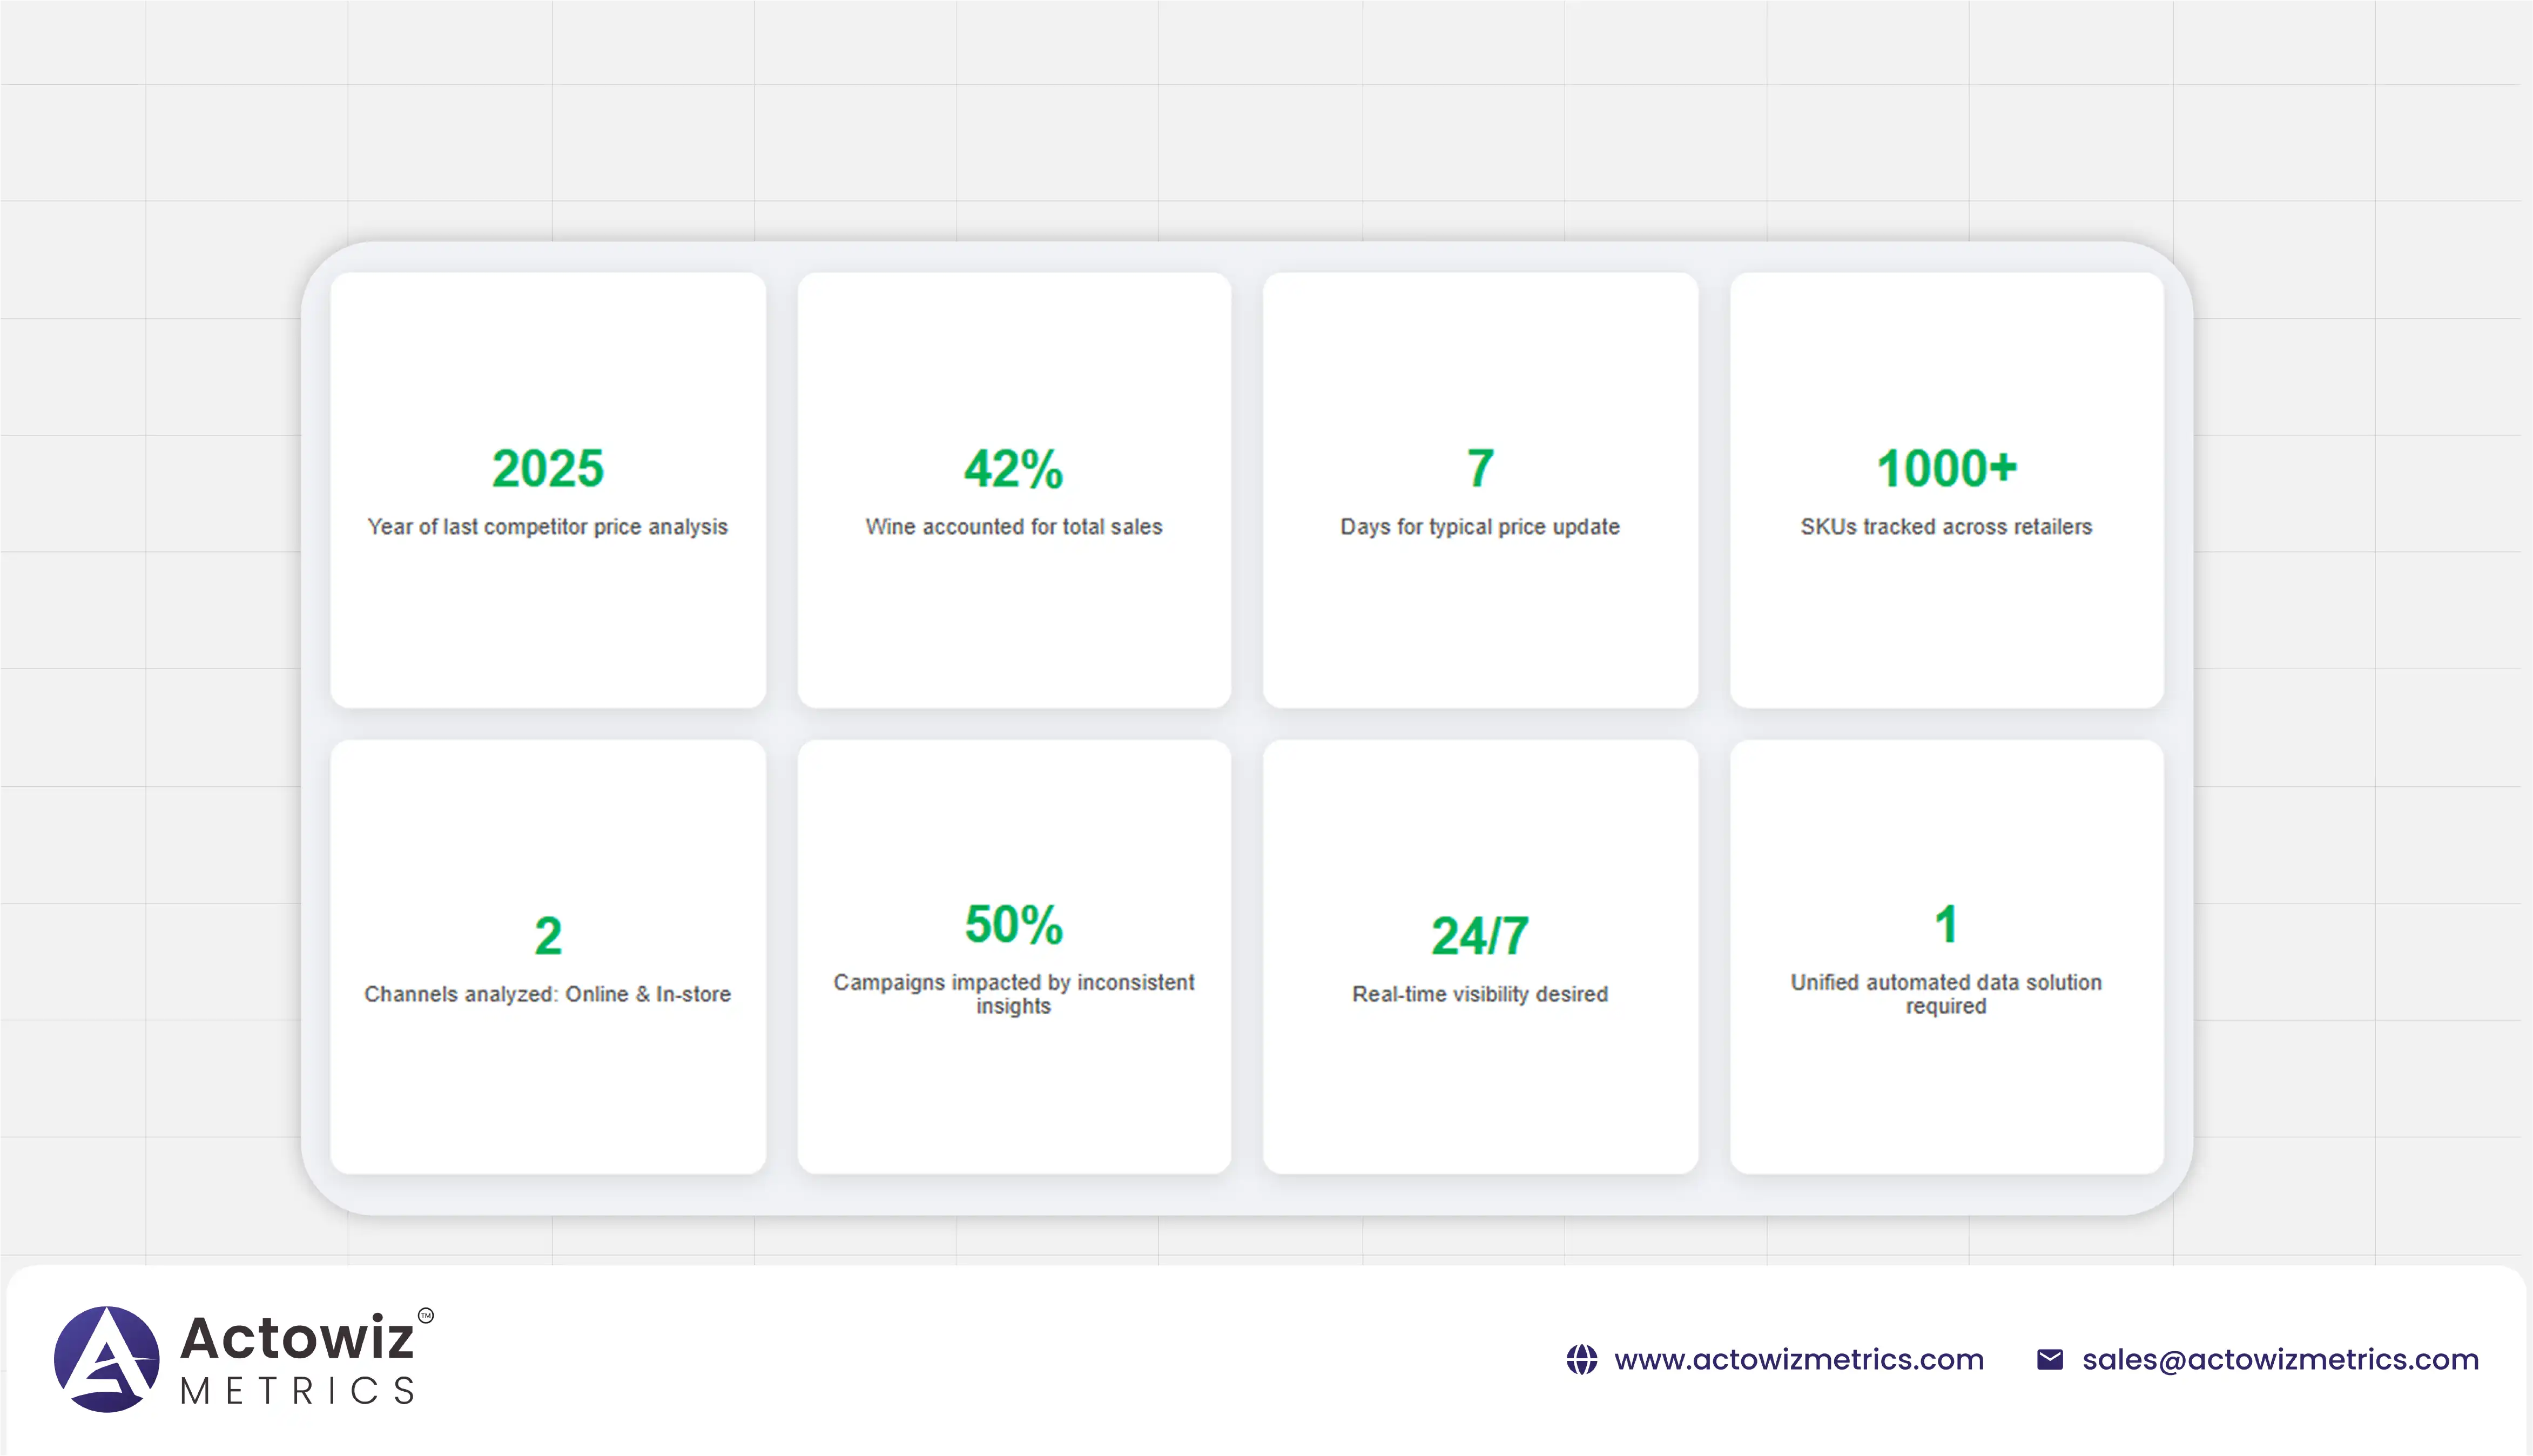
Task: Click the 7 days price update card
Action: coord(1480,489)
